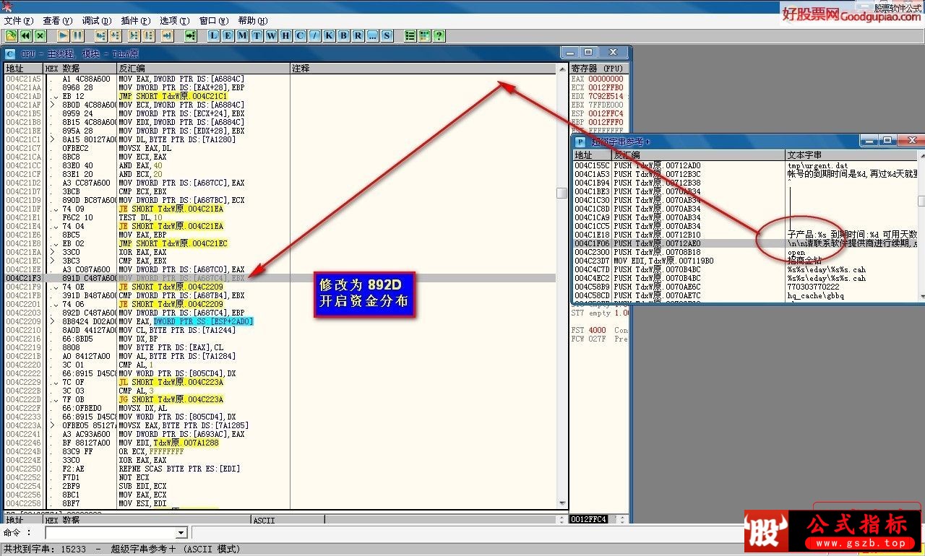Click the Appearance color grid icon
Viewport: 925px width, 556px height.
click(x=424, y=35)
